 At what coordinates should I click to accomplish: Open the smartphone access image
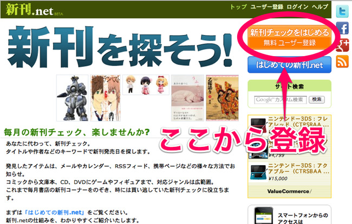pyautogui.click(x=264, y=215)
